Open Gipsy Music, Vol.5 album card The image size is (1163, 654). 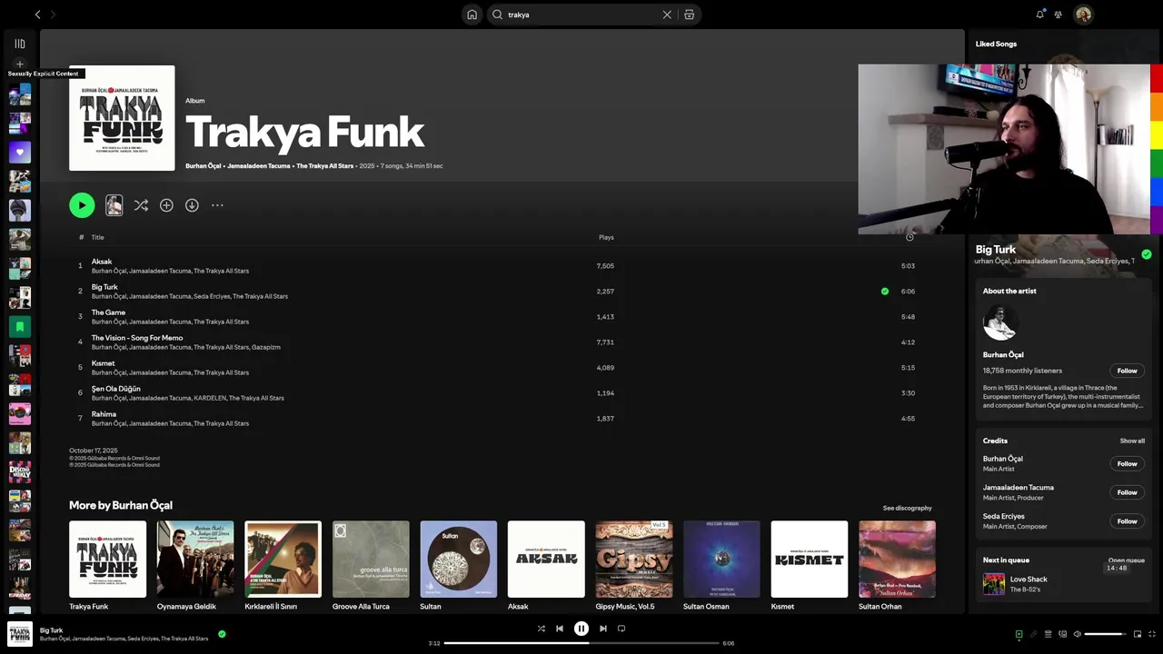coord(634,566)
